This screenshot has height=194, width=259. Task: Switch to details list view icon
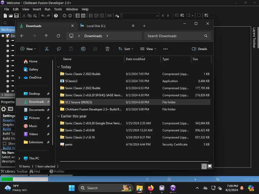[204, 166]
